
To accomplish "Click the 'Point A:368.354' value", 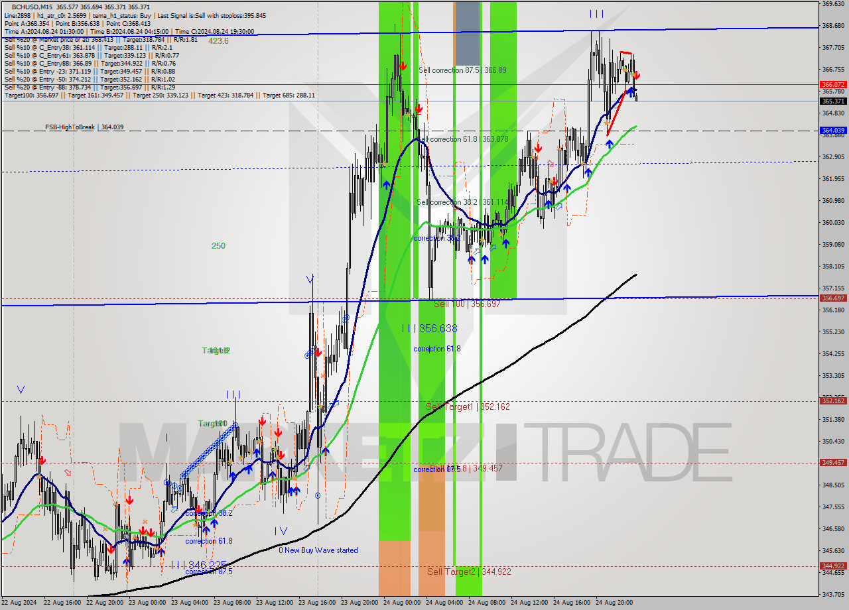I will (26, 23).
